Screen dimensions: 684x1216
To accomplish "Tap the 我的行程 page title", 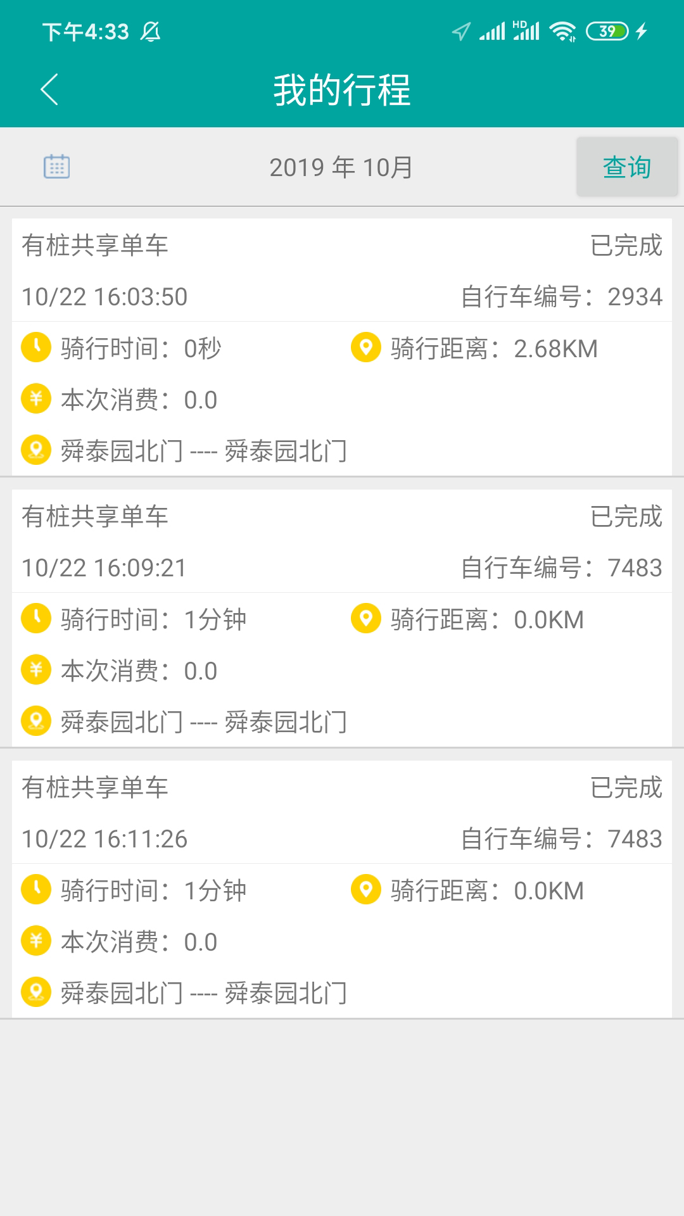I will [x=342, y=89].
